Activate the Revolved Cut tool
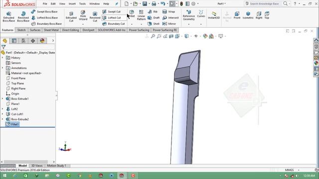 pos(95,16)
